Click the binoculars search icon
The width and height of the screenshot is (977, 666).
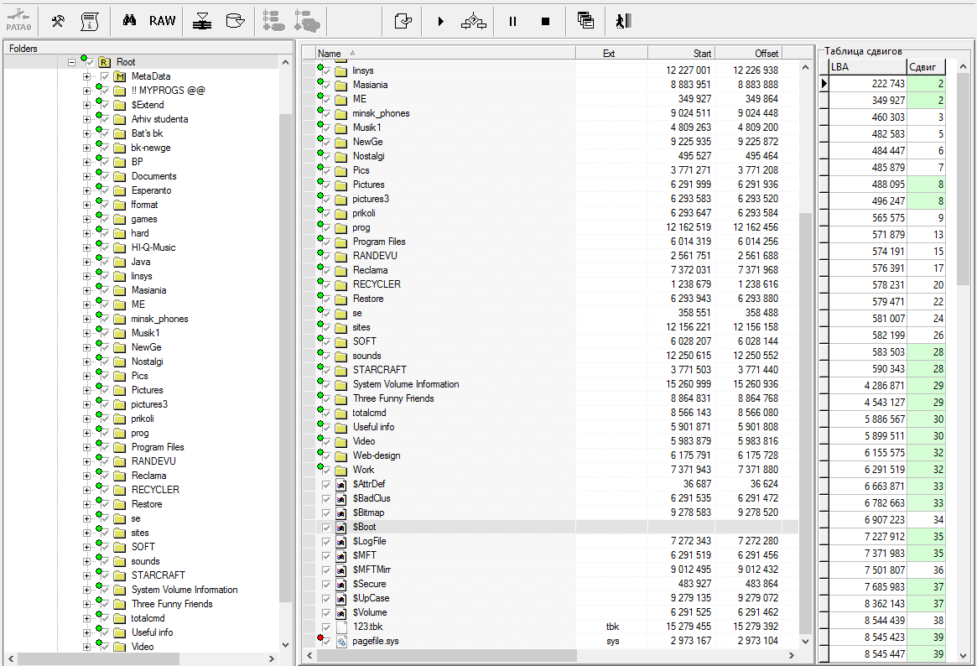130,21
